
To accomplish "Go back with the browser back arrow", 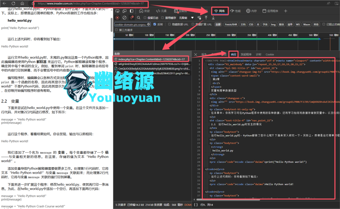I will point(4,3).
